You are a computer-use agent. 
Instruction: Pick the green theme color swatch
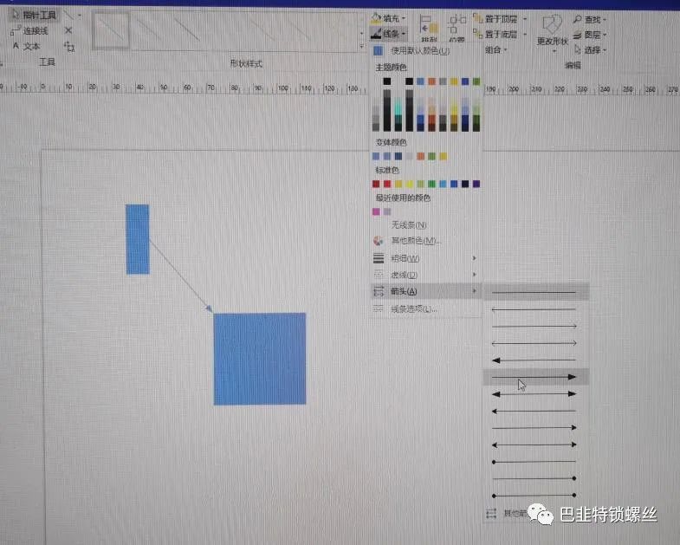[x=476, y=81]
